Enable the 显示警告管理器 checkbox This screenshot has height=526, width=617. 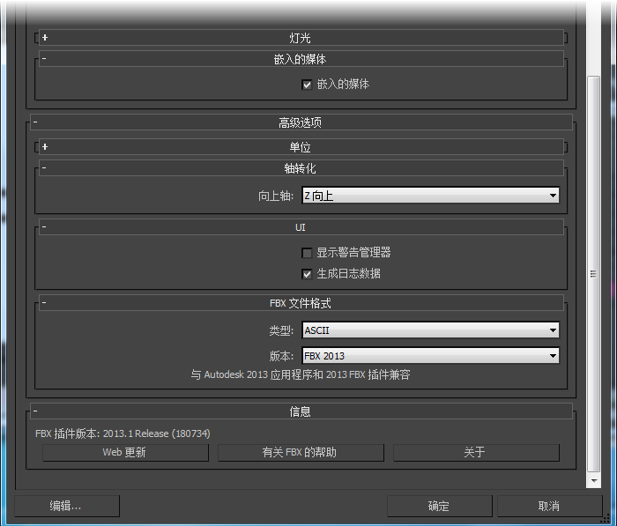307,253
